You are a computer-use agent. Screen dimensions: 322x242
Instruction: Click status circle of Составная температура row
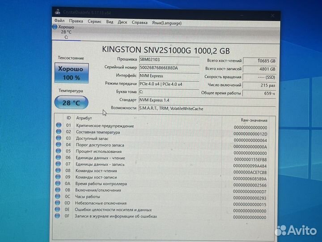point(59,131)
